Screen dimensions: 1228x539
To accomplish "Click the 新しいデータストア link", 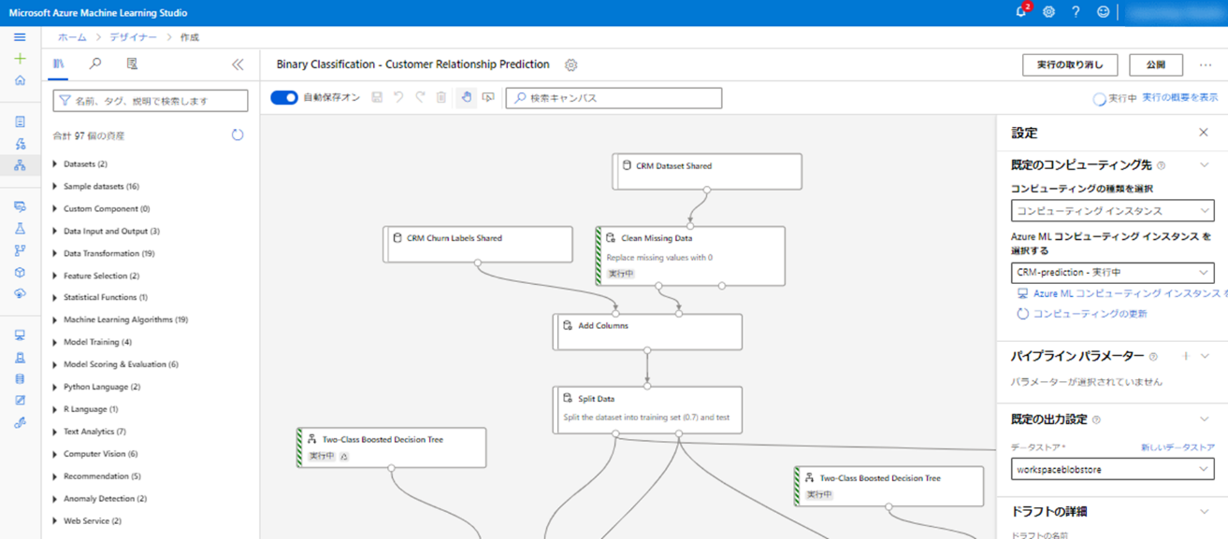I will 1177,448.
